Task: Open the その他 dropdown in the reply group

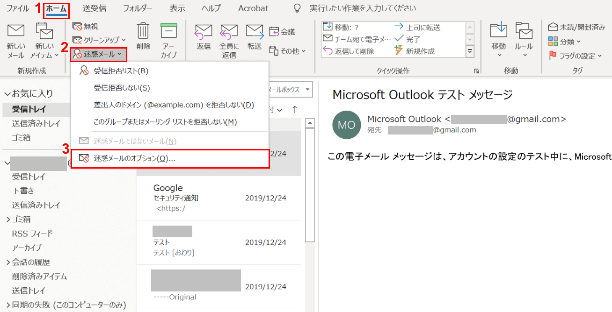Action: 288,51
